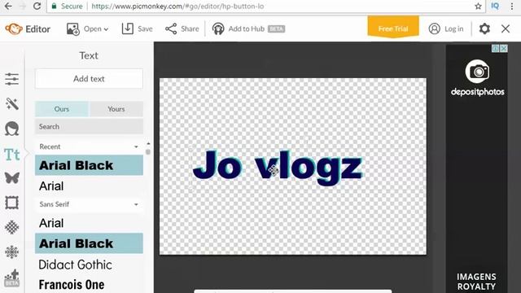Select Arial under Sans Serif
Image resolution: width=521 pixels, height=293 pixels.
89,223
